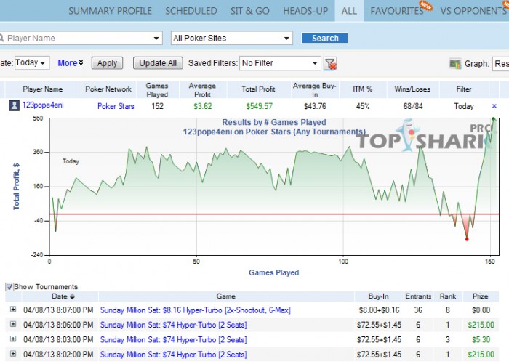Click the Rank column header
Viewport: 509px width, 364px height.
448,296
